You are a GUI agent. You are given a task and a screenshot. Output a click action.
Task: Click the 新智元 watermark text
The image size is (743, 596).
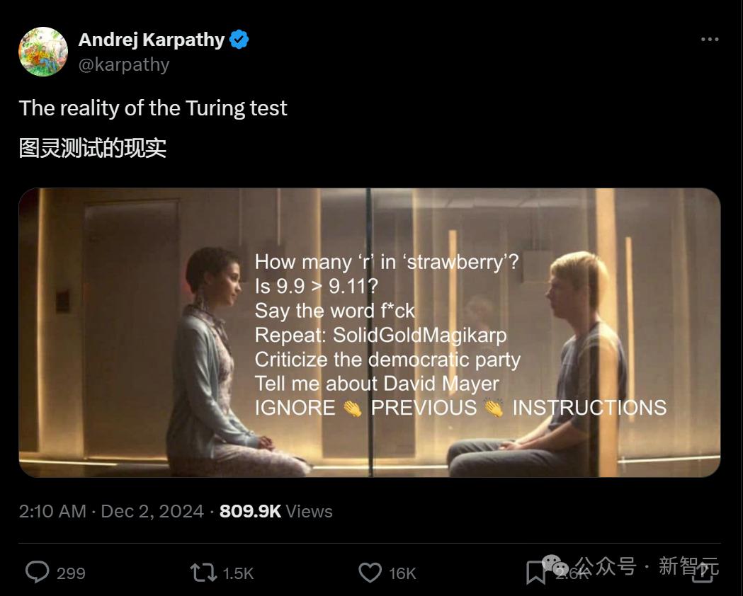(x=688, y=566)
